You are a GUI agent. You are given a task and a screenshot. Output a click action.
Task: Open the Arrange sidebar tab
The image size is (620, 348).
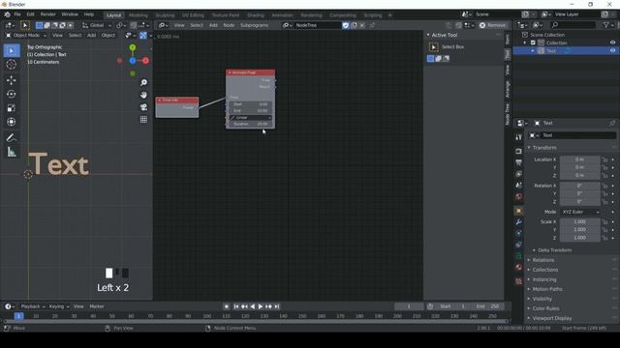pyautogui.click(x=508, y=89)
